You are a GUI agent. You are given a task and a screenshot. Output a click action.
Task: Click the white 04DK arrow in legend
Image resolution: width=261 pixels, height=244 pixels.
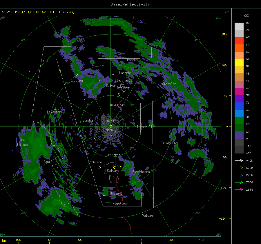pos(239,160)
